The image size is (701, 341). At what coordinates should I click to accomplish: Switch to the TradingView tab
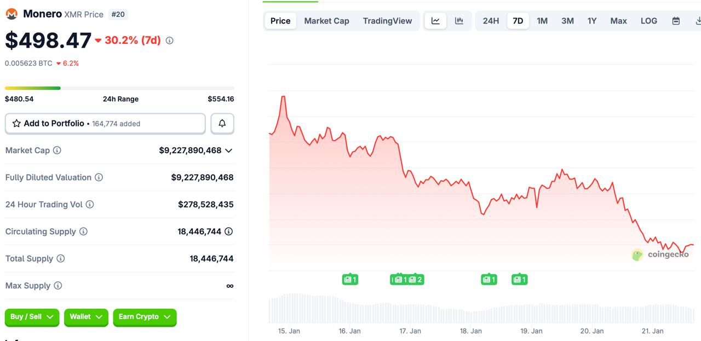point(387,20)
